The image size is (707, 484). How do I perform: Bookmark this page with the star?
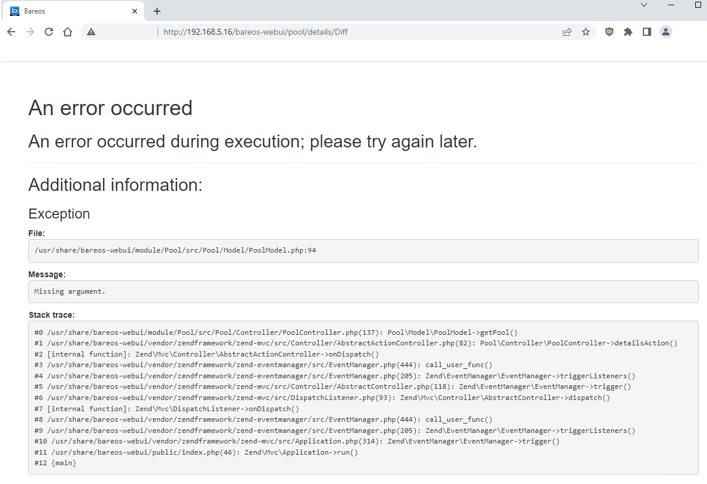pos(585,32)
